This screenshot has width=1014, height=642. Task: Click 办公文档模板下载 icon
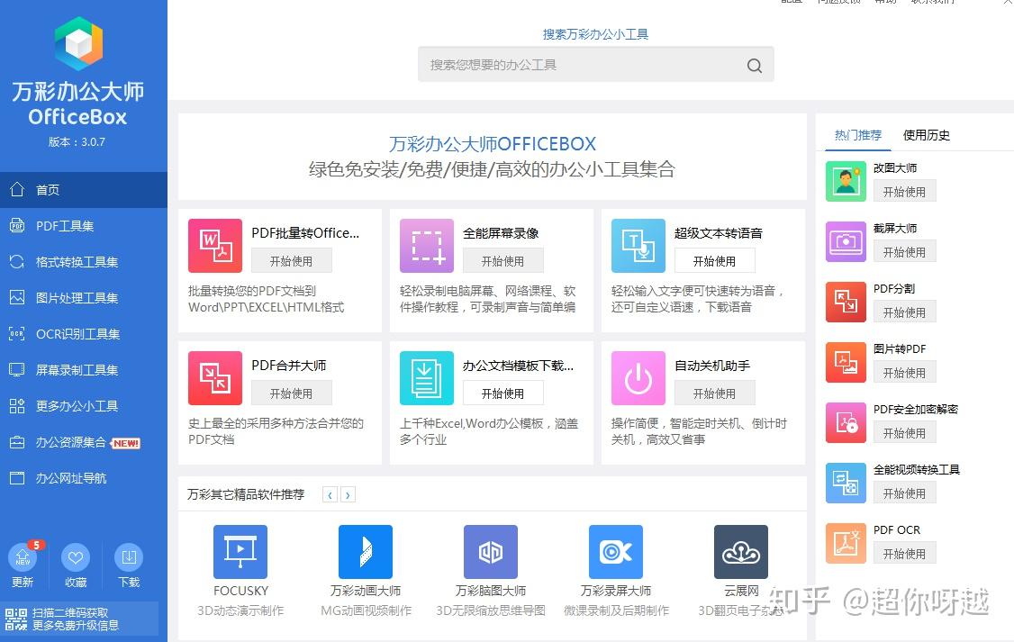pos(427,378)
